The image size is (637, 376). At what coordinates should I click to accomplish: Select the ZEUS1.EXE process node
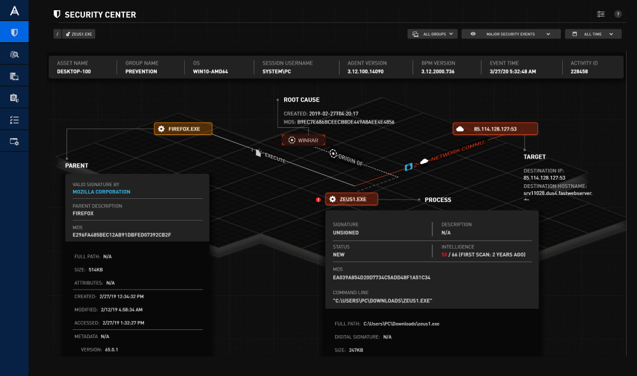[x=352, y=199]
